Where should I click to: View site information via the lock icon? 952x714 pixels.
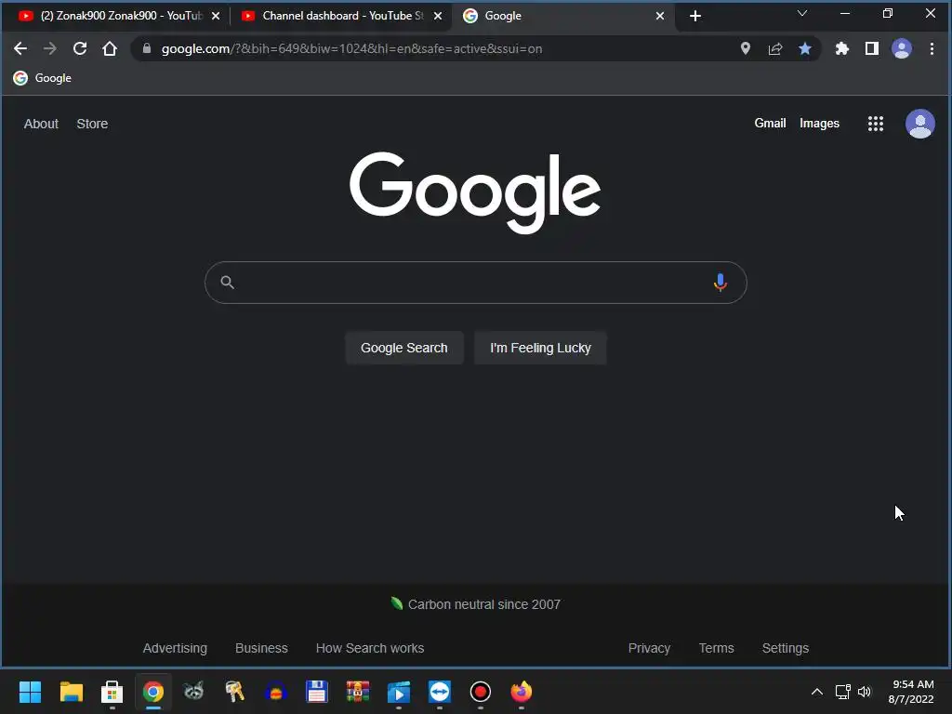(146, 48)
